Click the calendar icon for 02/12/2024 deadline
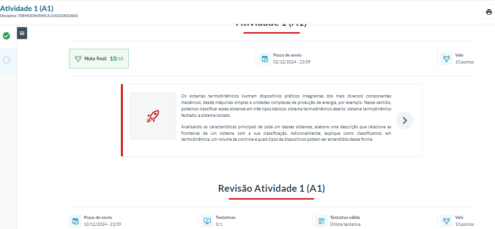The height and width of the screenshot is (229, 495). point(265,59)
